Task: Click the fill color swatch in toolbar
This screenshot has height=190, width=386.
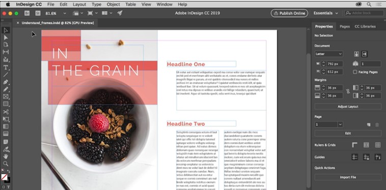Action: (x=4, y=177)
